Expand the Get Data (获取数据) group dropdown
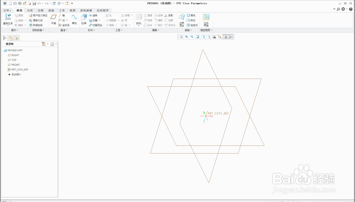 click(38, 30)
